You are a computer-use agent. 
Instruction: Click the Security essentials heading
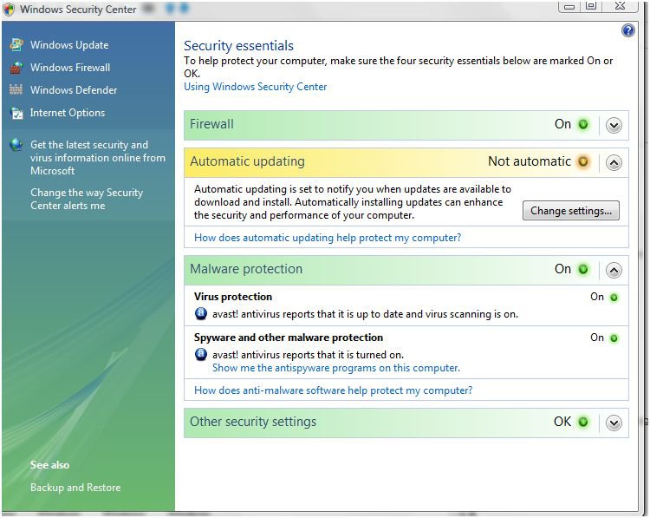pos(239,45)
